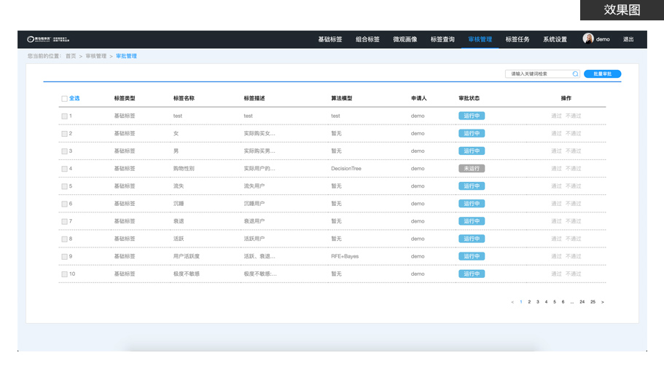Select the row 10 checkbox

(64, 274)
